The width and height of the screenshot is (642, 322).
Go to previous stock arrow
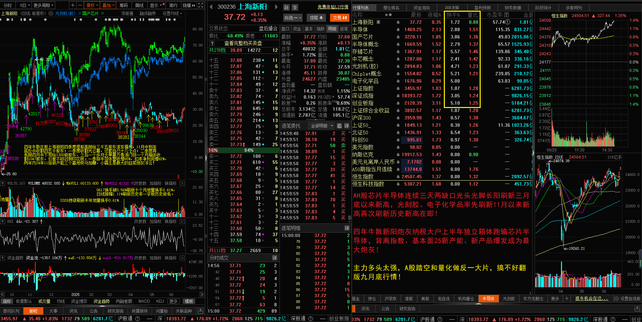coord(211,7)
